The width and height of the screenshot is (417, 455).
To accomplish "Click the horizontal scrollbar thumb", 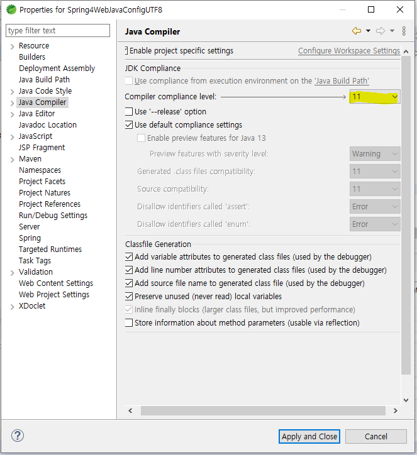I will [x=263, y=410].
